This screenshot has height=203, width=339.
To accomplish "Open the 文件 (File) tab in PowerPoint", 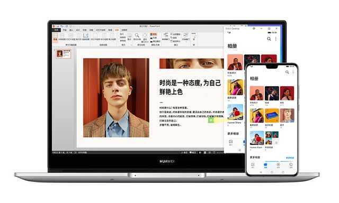I will click(56, 30).
